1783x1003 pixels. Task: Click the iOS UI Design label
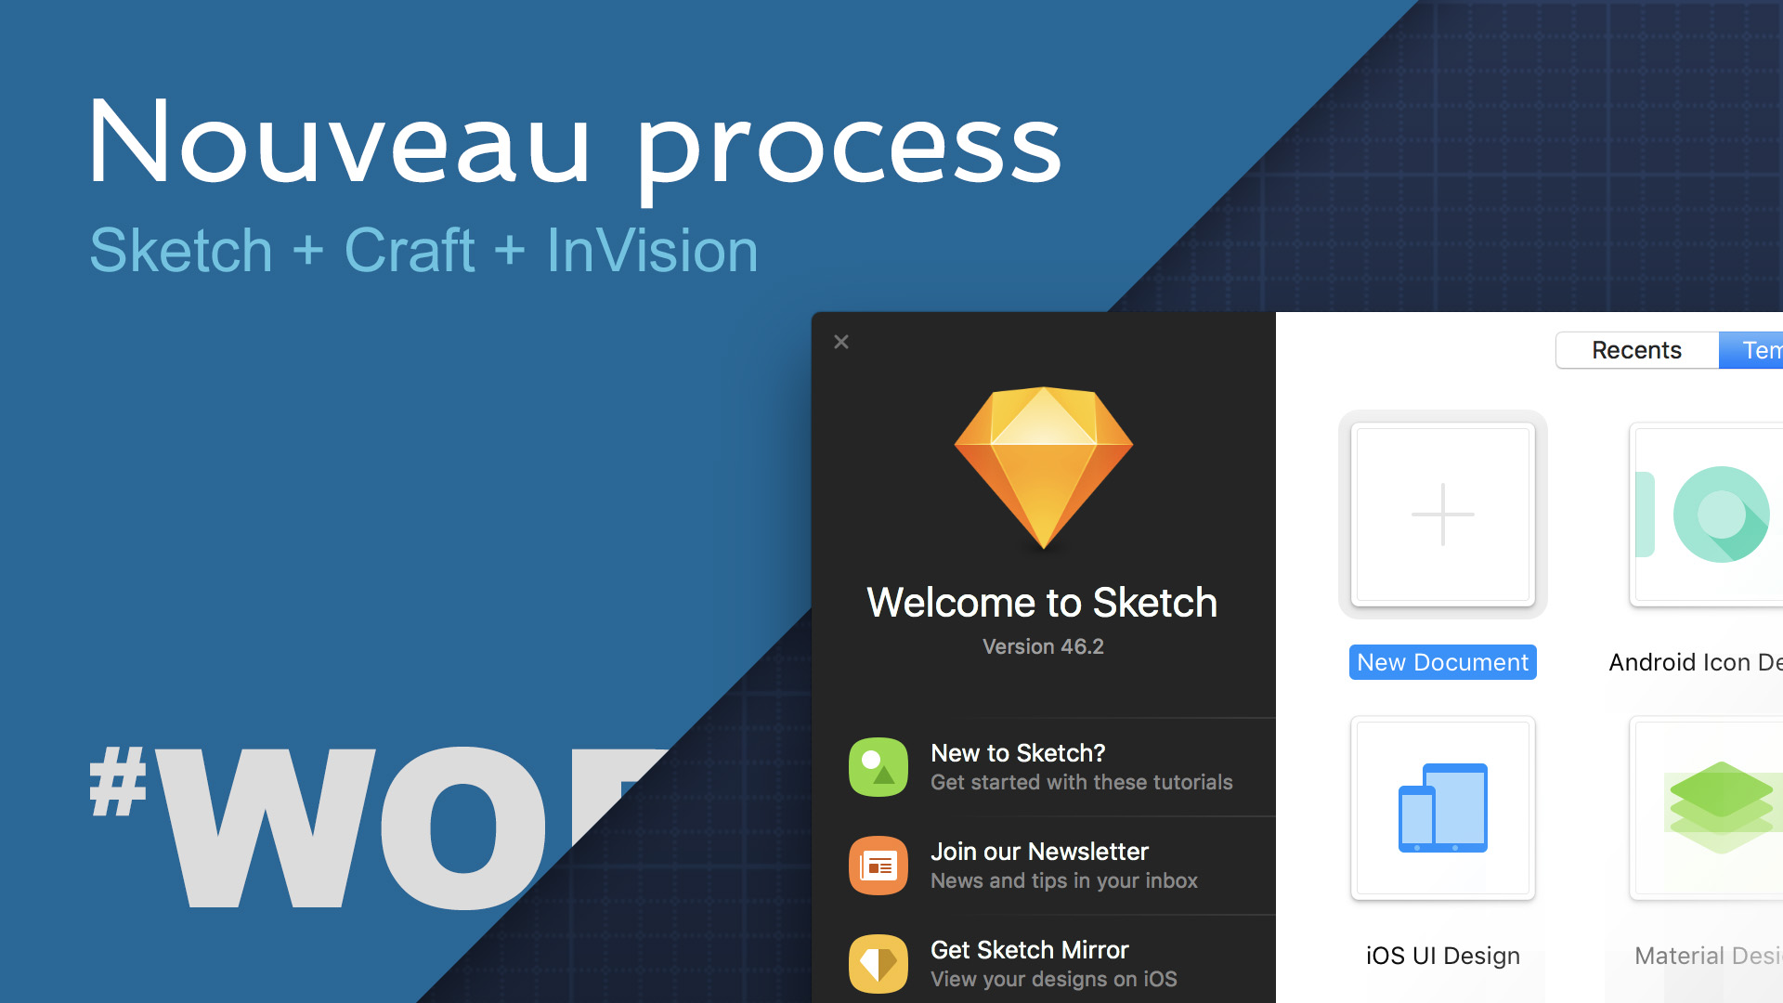point(1442,956)
